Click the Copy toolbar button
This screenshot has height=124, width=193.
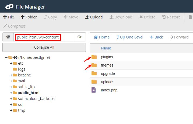[x=50, y=17]
